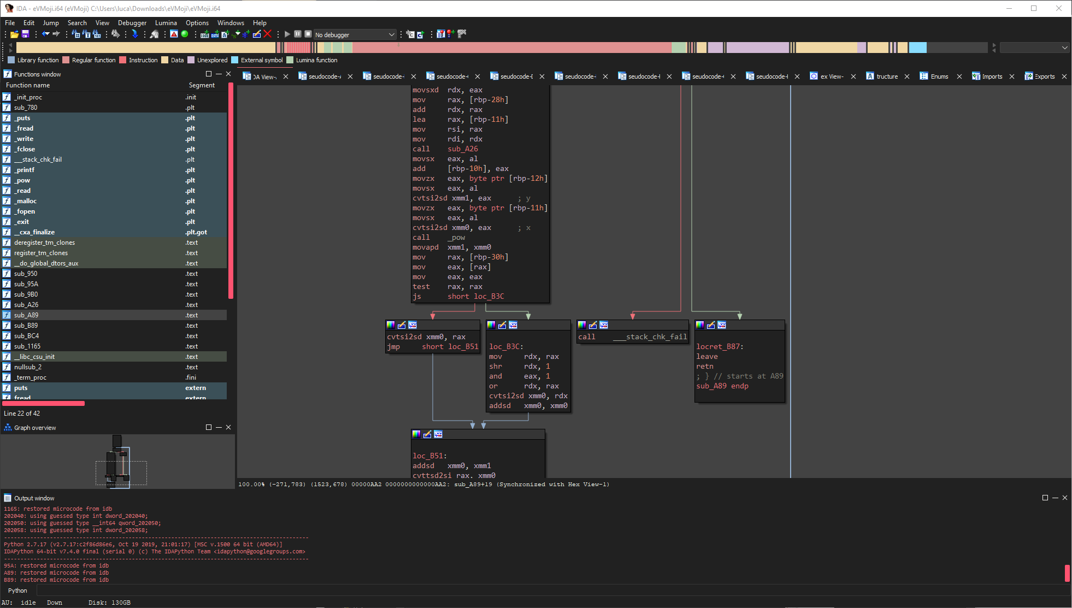Click the Function name column header
This screenshot has width=1072, height=608.
tap(28, 85)
